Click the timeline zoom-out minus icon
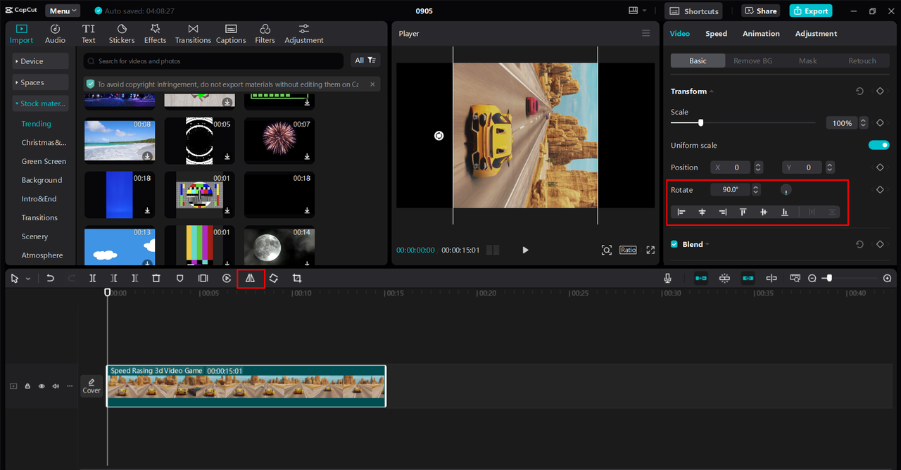Image resolution: width=901 pixels, height=470 pixels. [x=812, y=279]
